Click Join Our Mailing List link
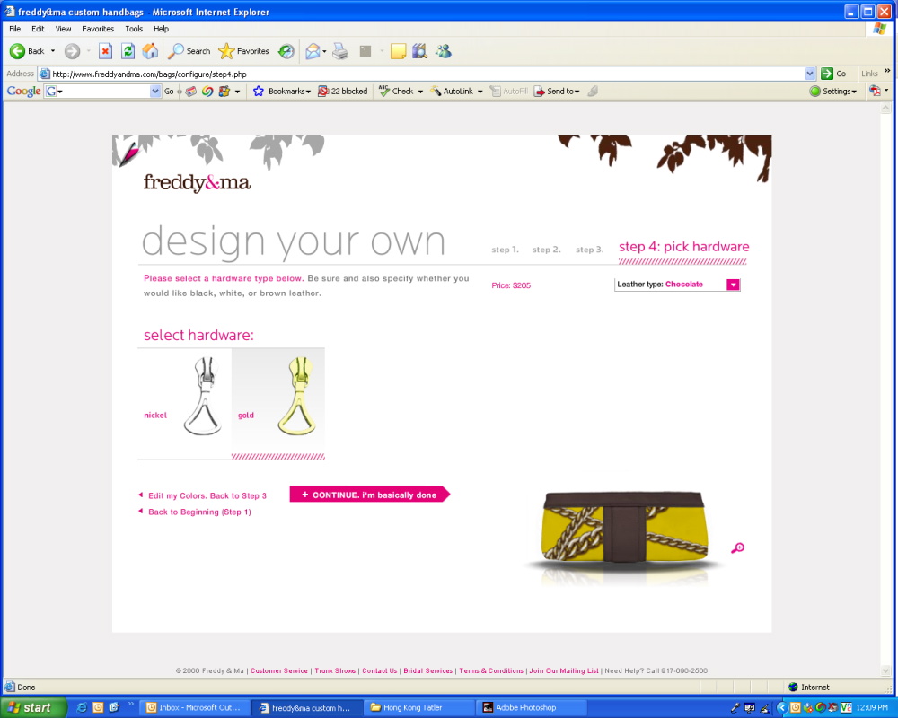 [x=564, y=670]
